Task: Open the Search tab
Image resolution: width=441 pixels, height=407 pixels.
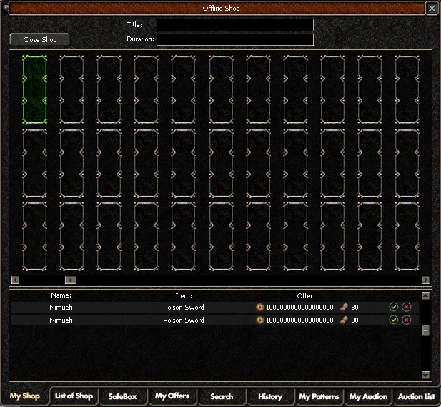Action: [222, 396]
